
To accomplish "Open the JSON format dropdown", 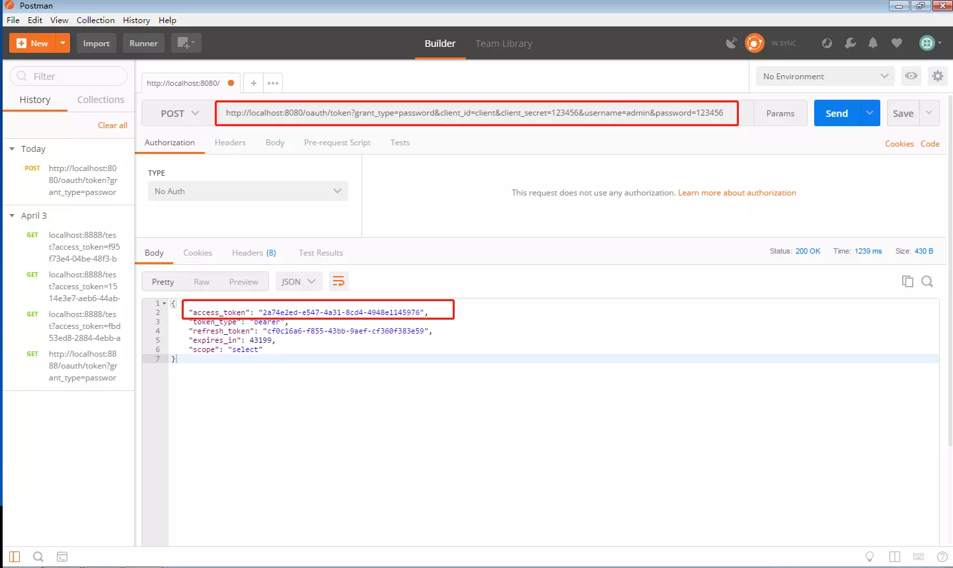I will click(299, 281).
